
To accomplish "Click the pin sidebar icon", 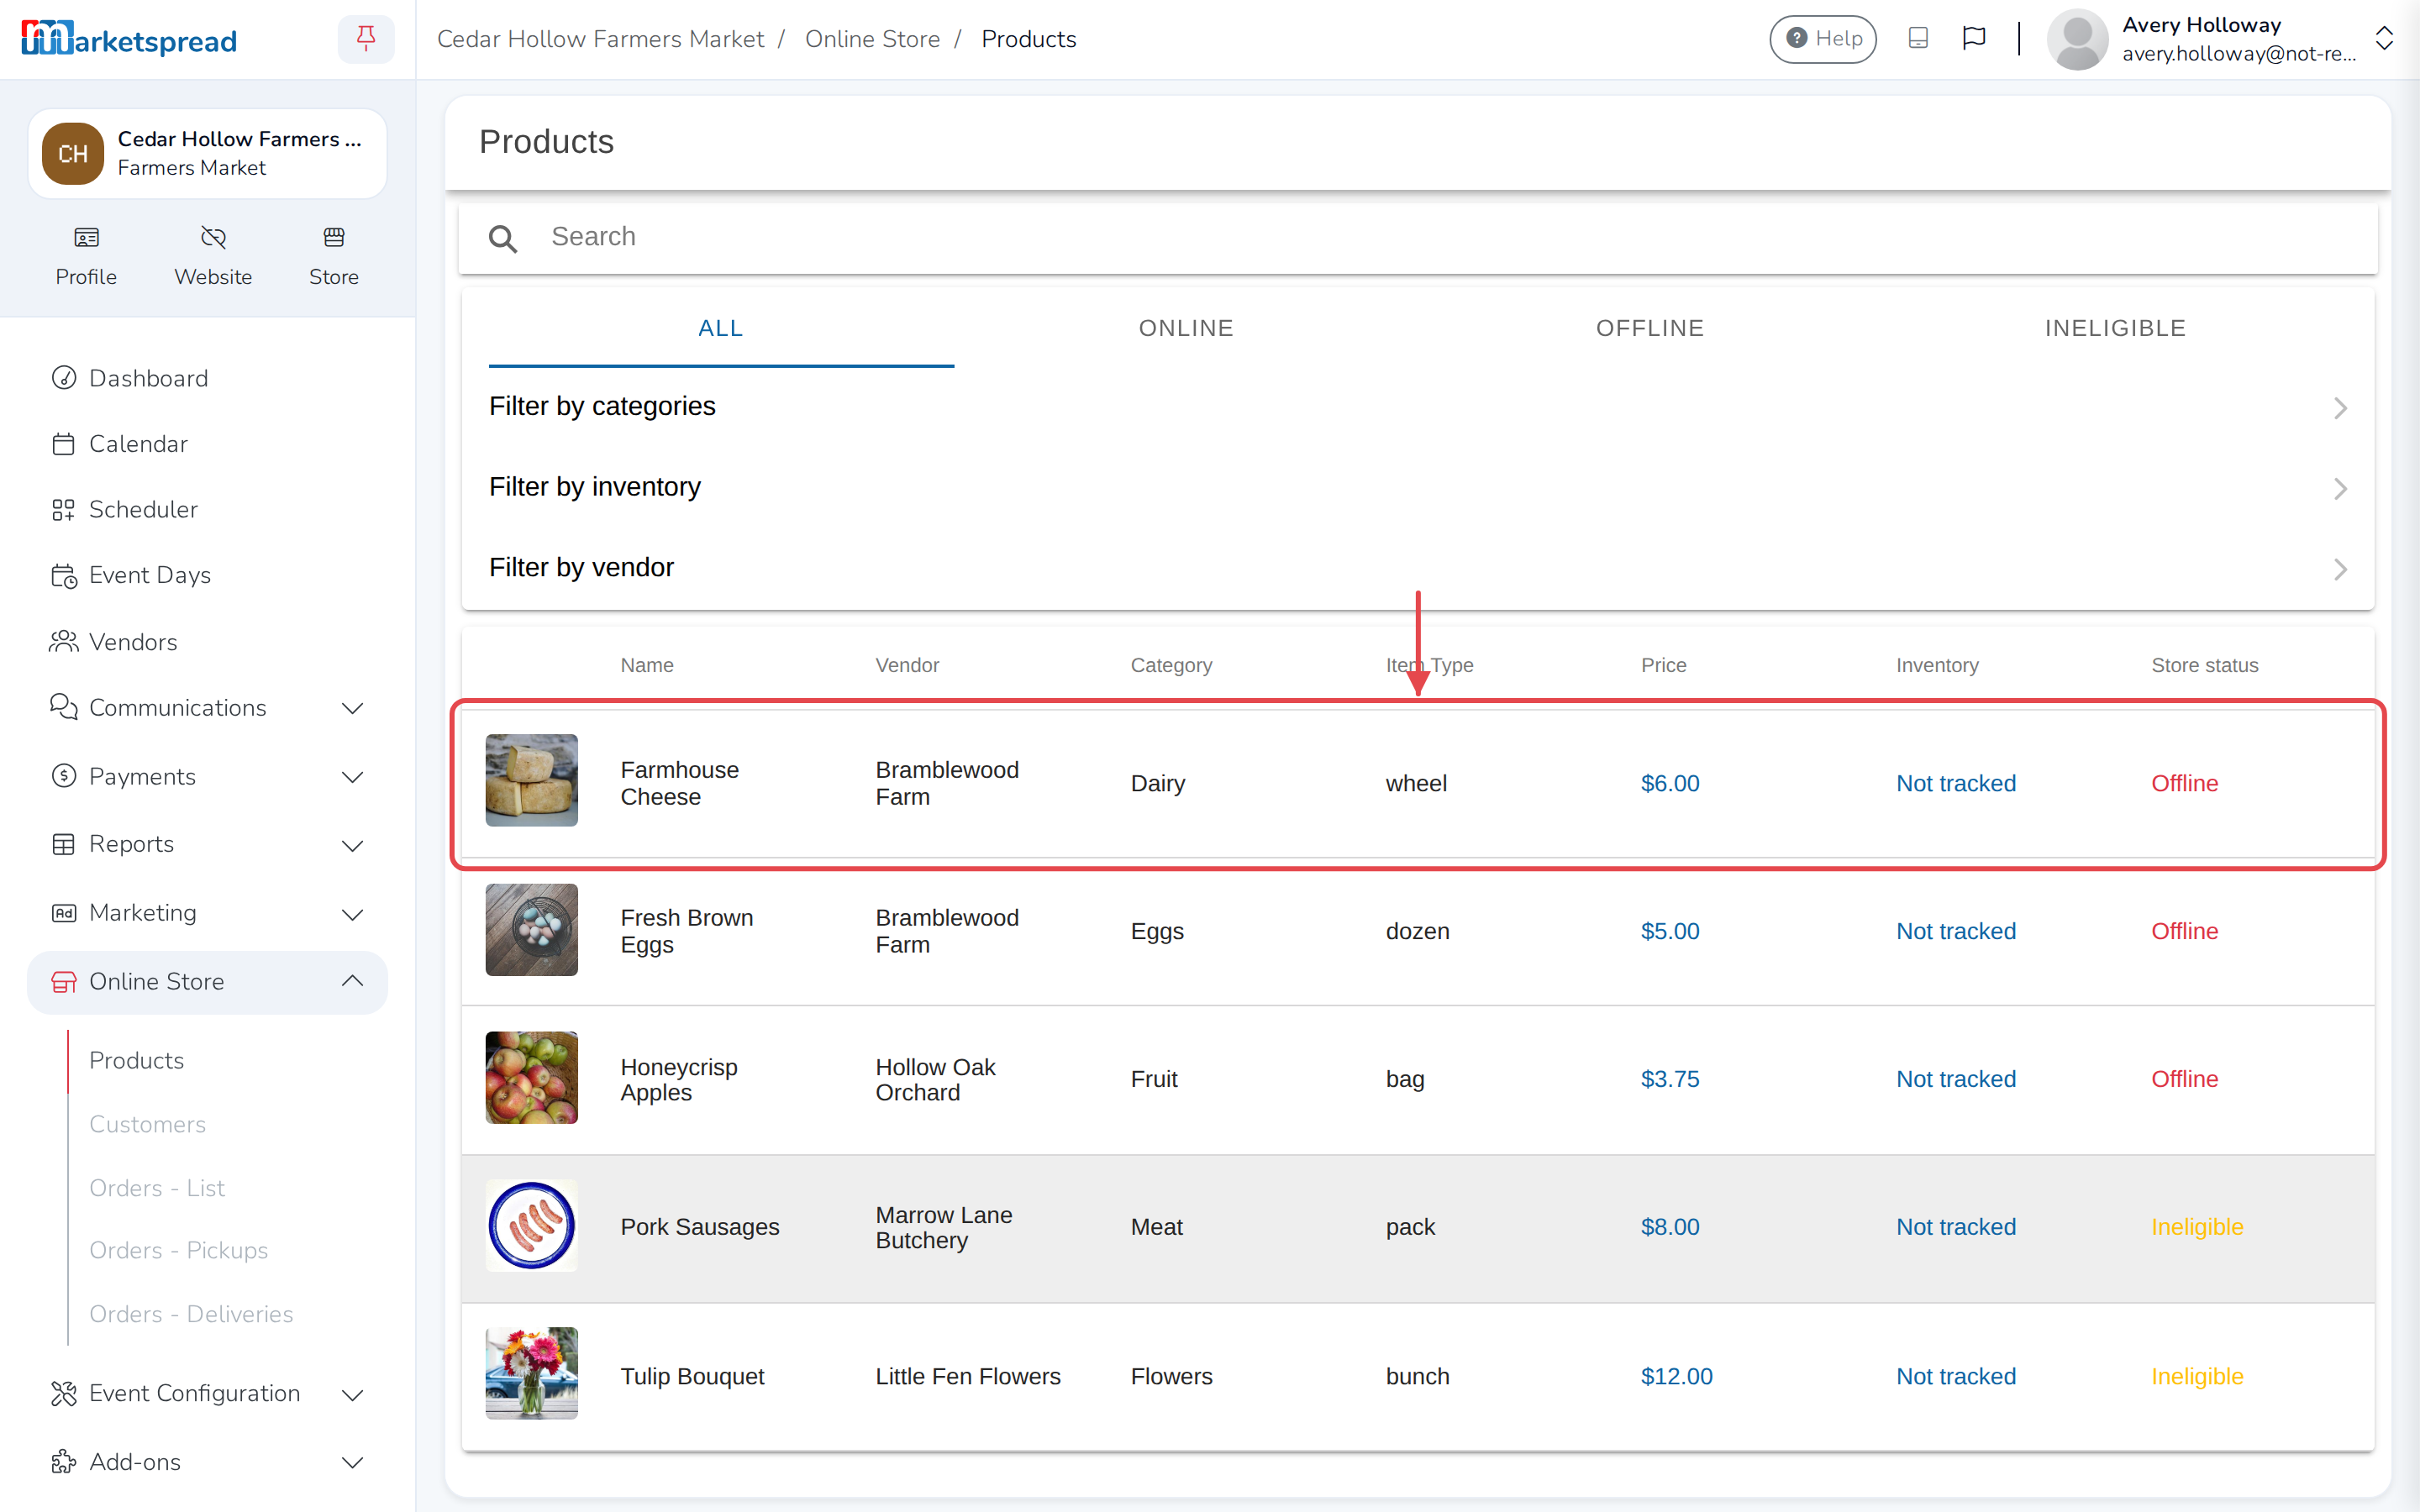I will (x=366, y=39).
